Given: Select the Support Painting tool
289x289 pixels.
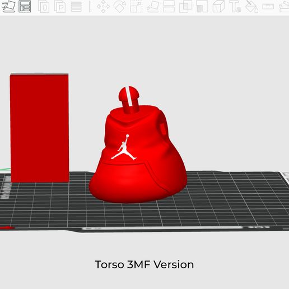Looking at the screenshot, I should pos(202,6).
